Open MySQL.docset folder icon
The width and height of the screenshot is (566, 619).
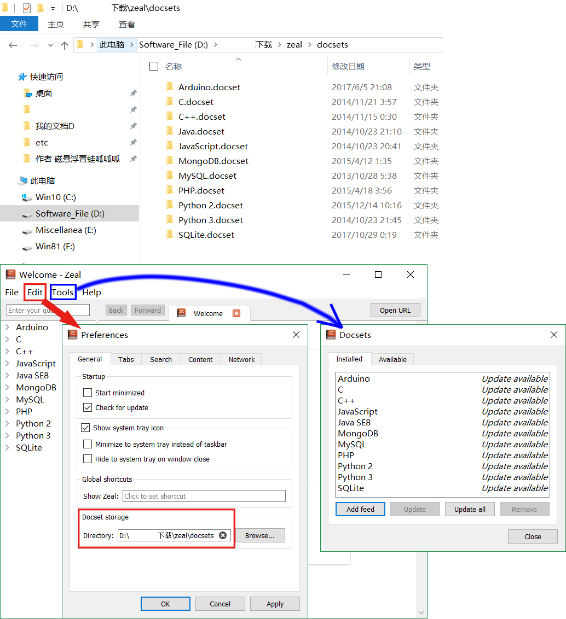[x=170, y=176]
